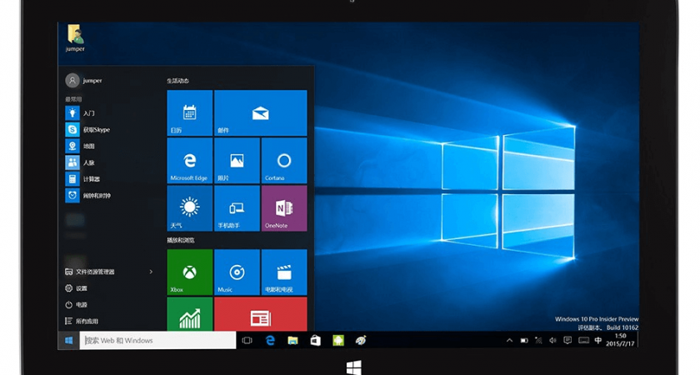Expand File Explorer submenu arrow
The image size is (700, 375).
(151, 272)
